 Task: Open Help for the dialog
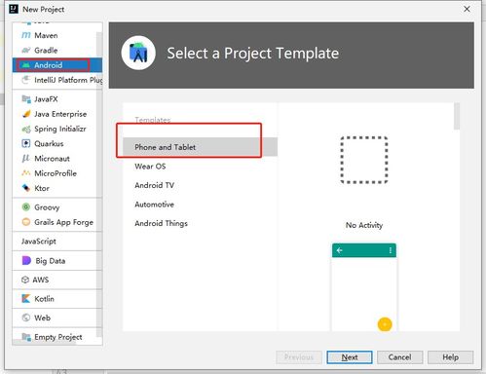coord(450,357)
